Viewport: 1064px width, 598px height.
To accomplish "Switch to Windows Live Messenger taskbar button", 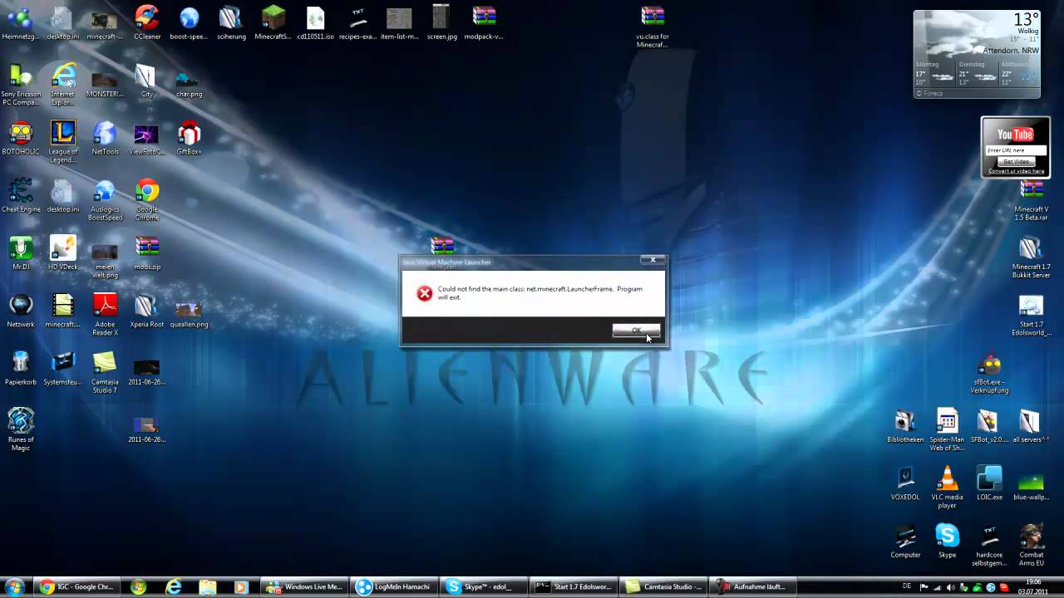I will pos(304,586).
